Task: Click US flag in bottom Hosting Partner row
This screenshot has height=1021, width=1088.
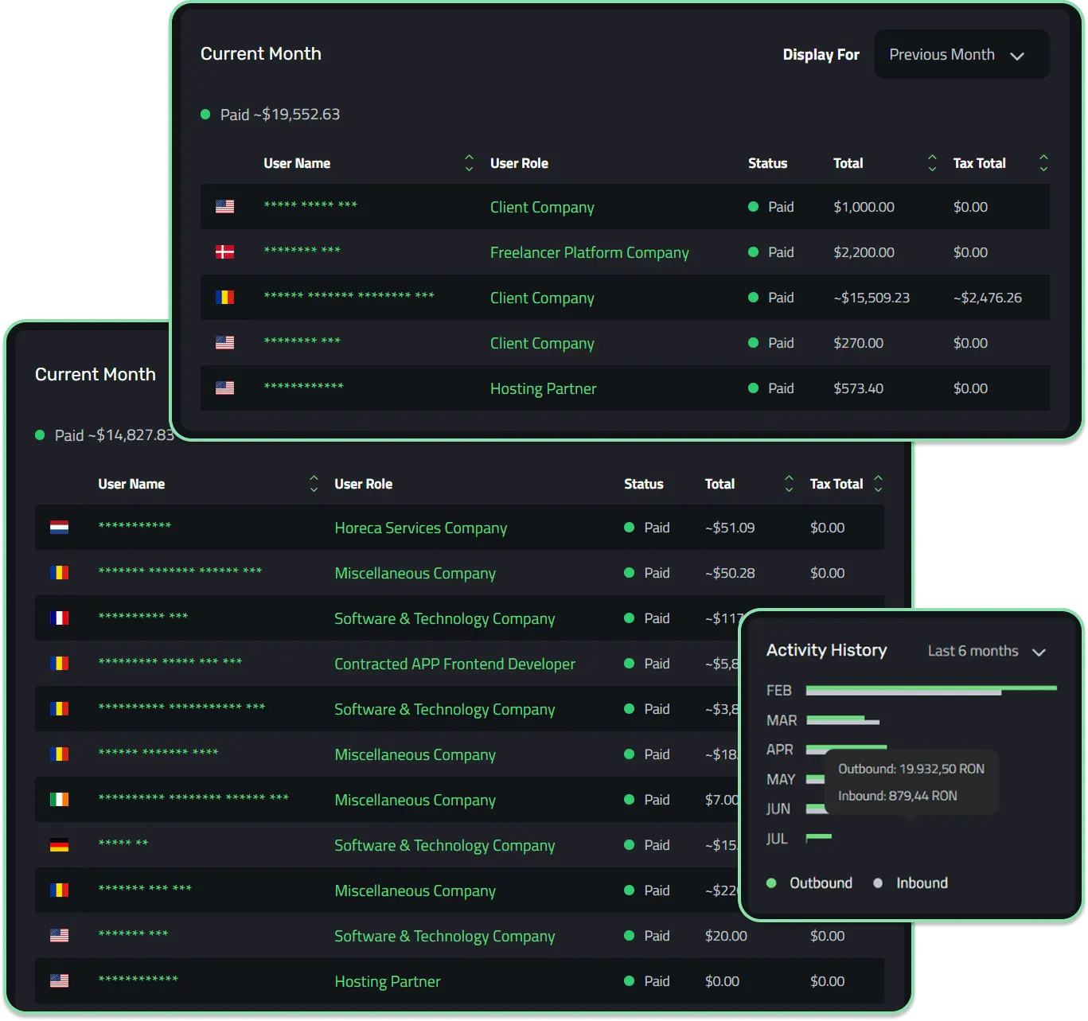Action: [x=59, y=981]
